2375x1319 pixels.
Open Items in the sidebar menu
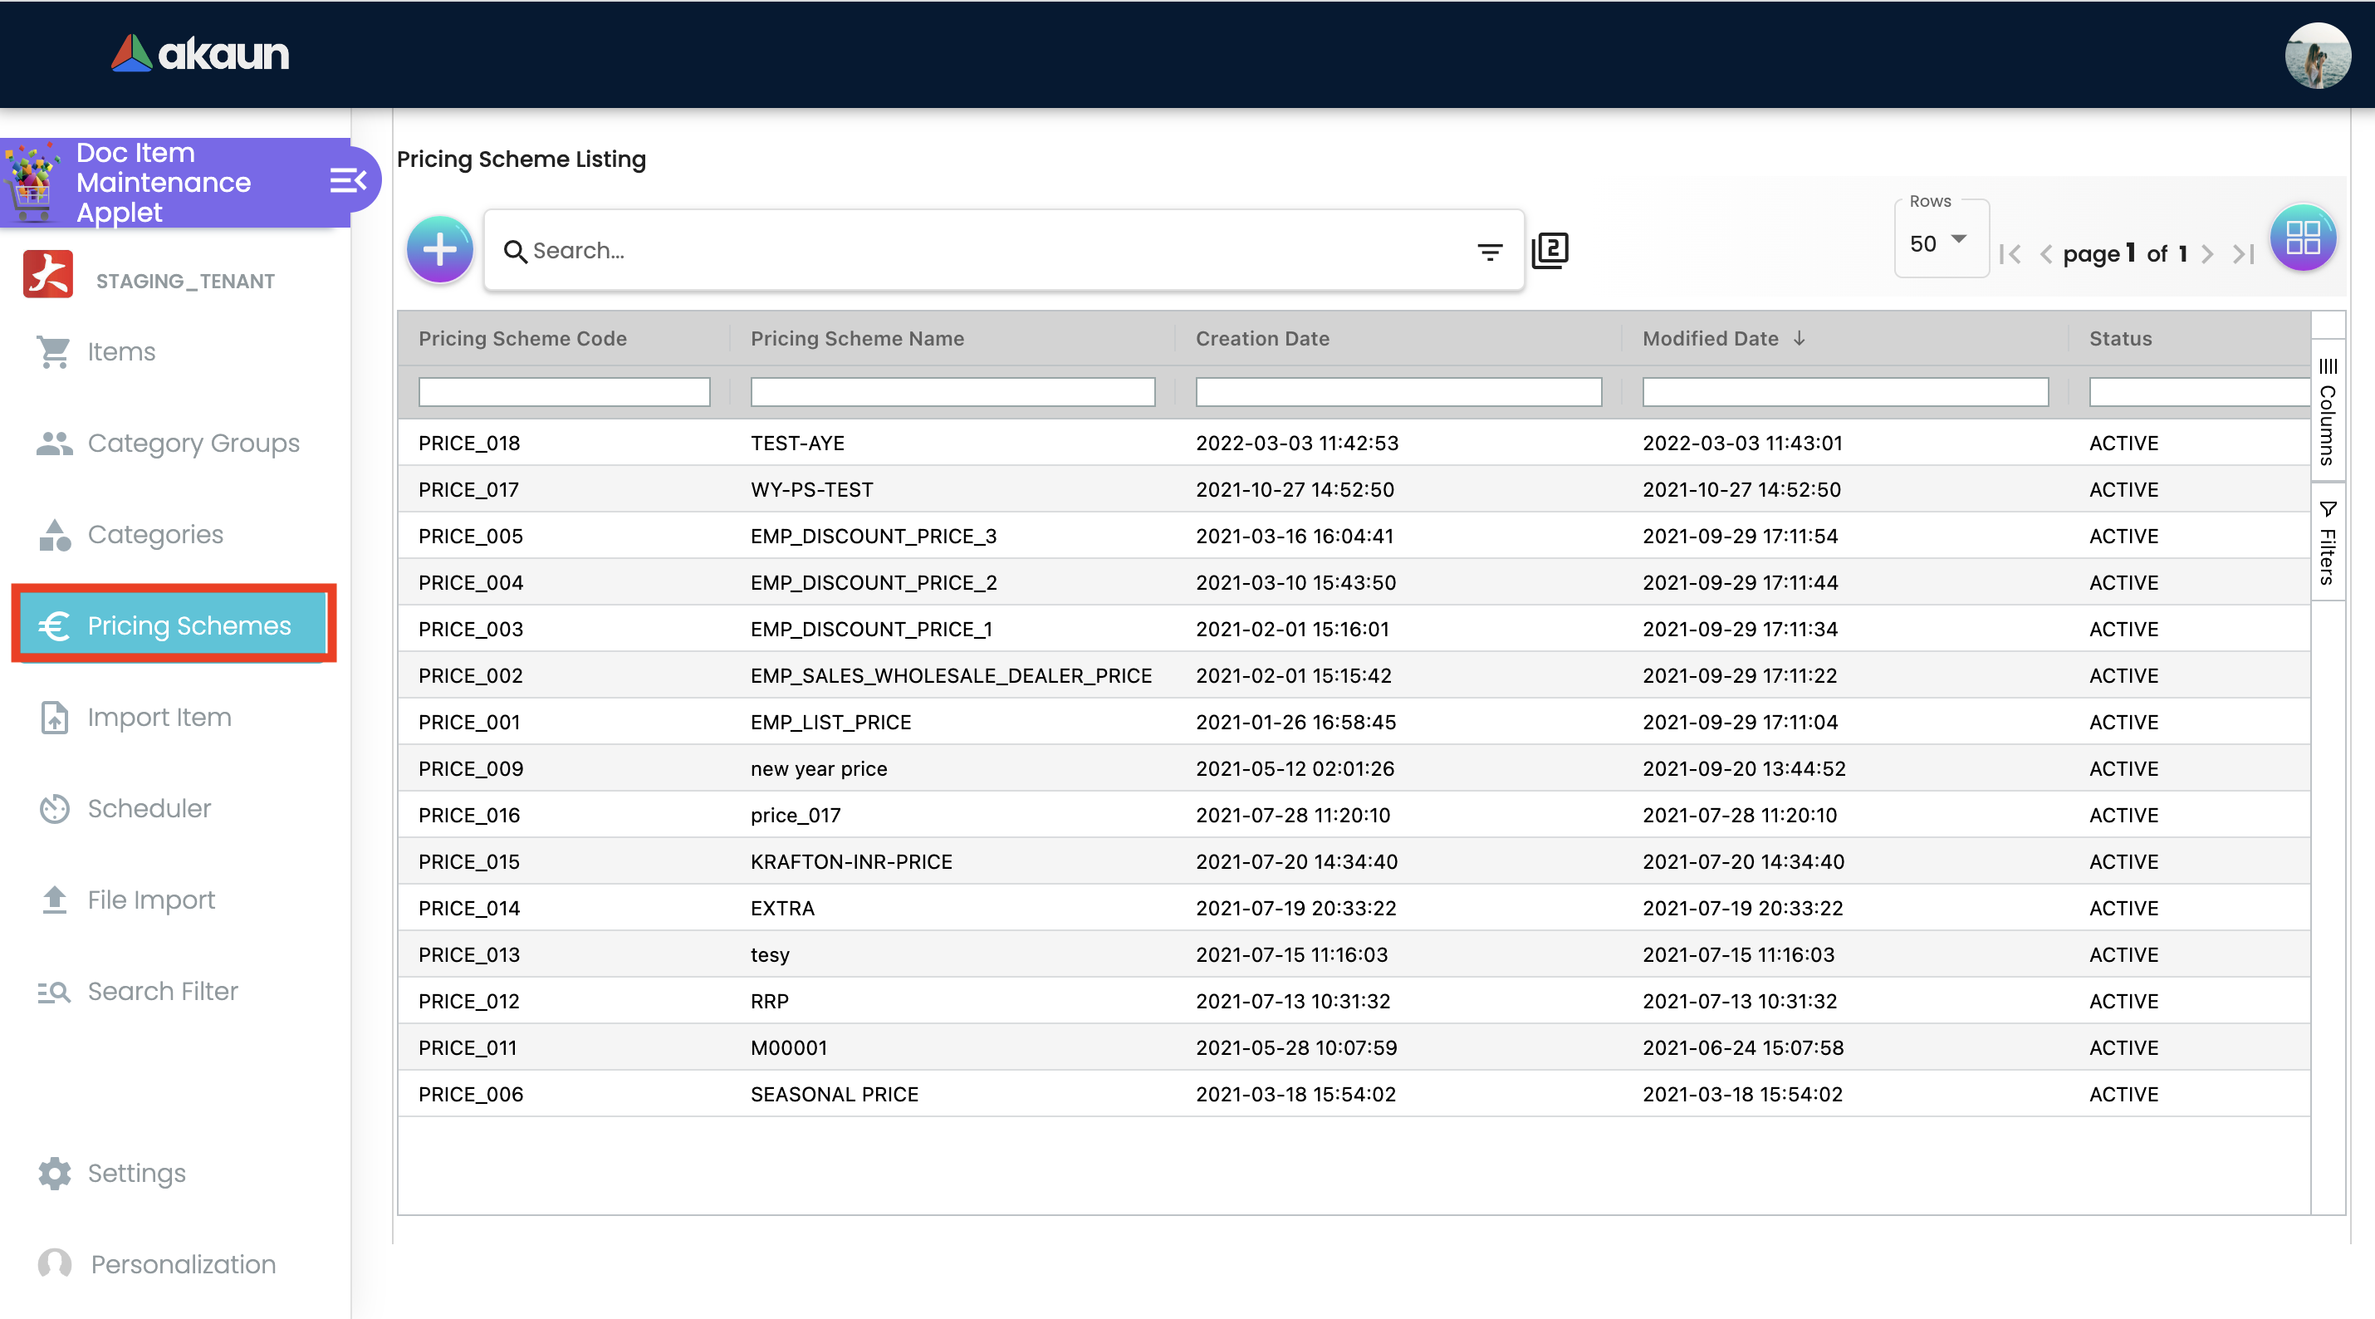click(120, 351)
